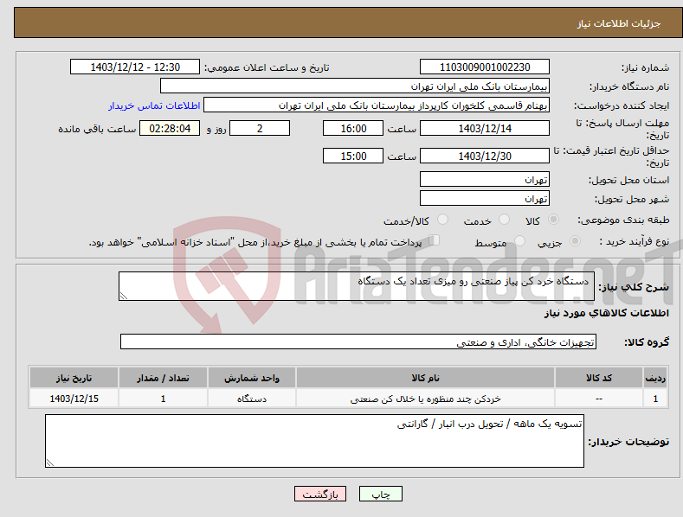The image size is (683, 517).
Task: Click the واحد شمارش column header
Action: coord(252,378)
